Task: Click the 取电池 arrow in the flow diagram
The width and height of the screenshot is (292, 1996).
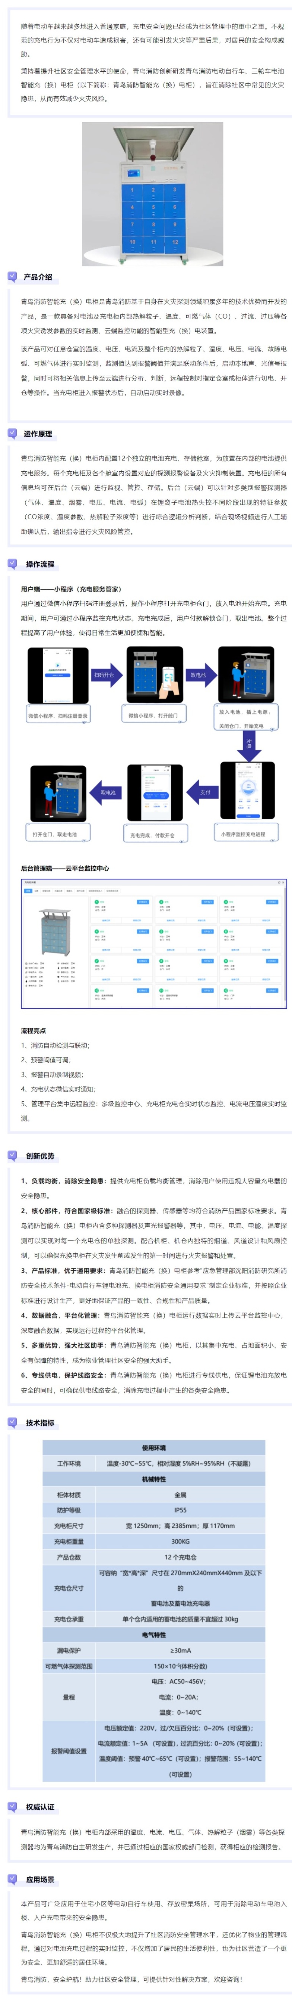Action: 107,793
